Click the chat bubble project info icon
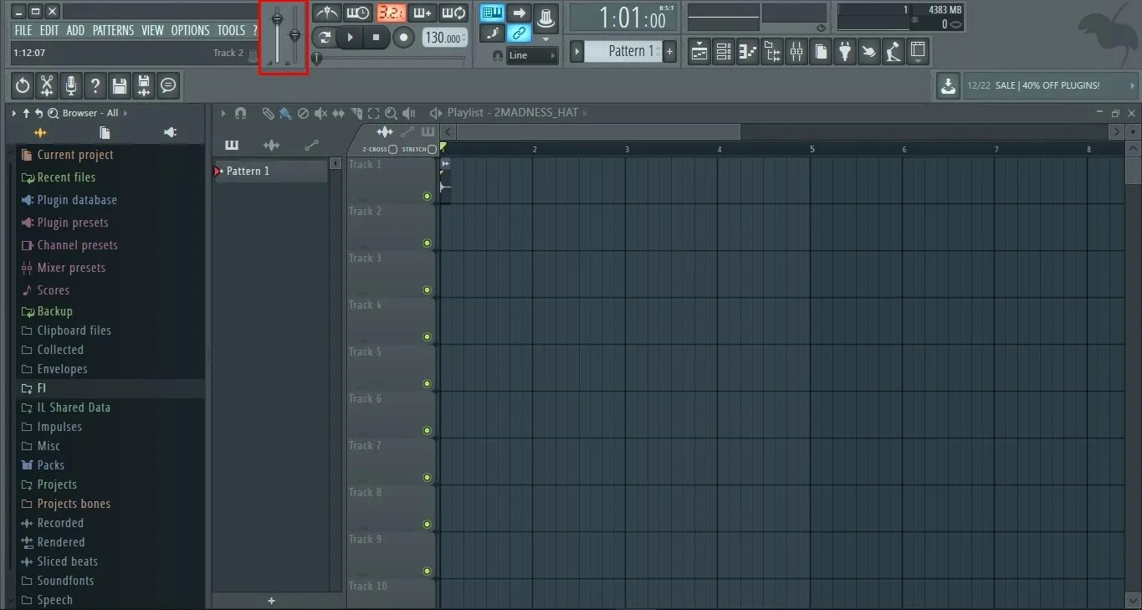The image size is (1142, 610). (x=168, y=85)
